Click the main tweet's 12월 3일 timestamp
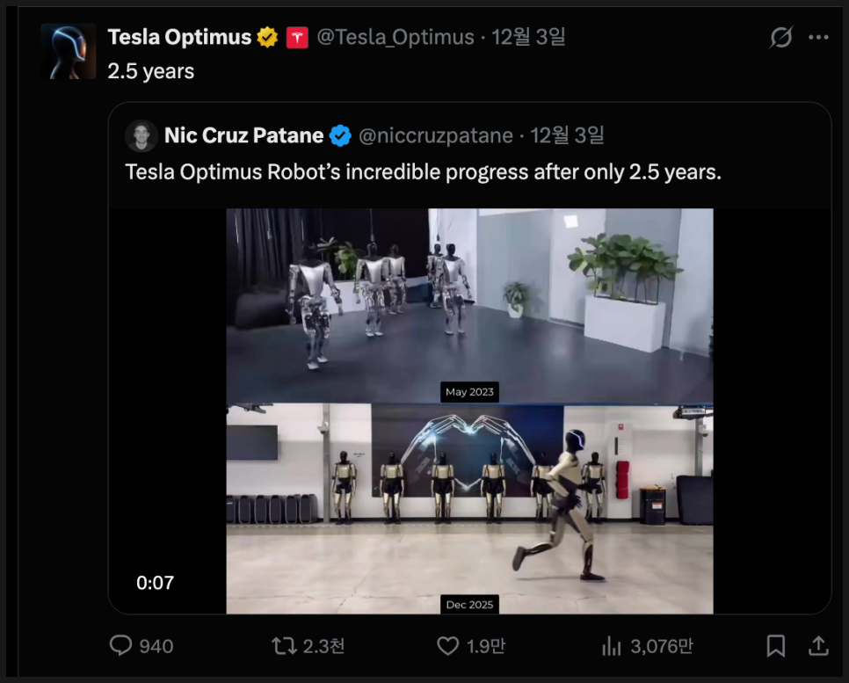 (x=528, y=37)
